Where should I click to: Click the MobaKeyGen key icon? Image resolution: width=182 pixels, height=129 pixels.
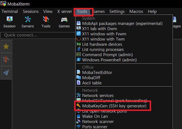pyautogui.click(x=79, y=105)
